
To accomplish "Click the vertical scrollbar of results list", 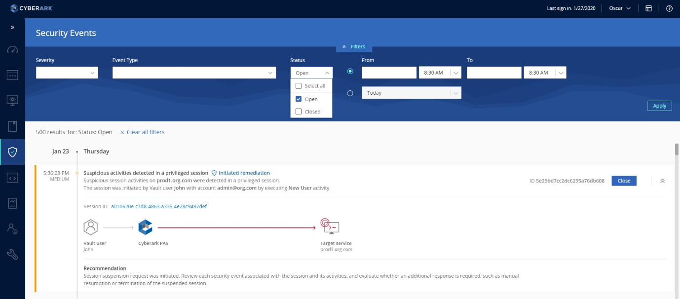I will tap(677, 149).
